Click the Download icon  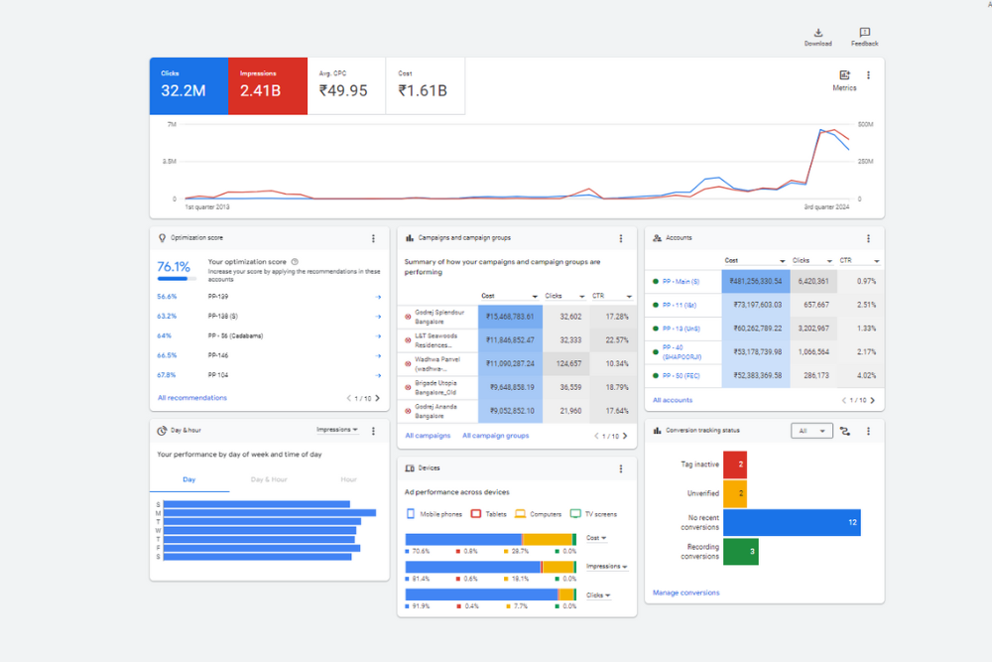[817, 34]
